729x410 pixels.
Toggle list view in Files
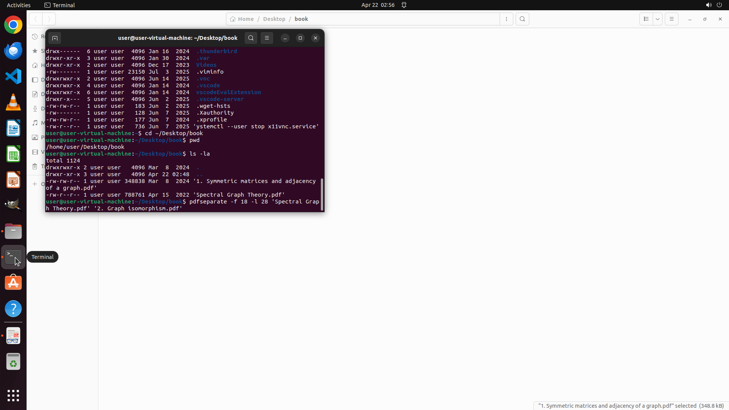pos(646,19)
